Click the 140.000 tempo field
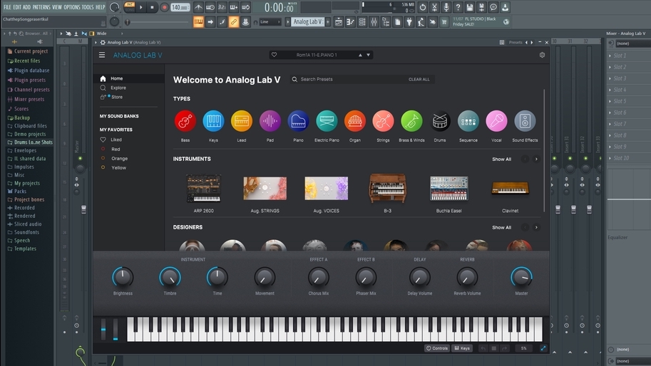The image size is (651, 366). 180,7
